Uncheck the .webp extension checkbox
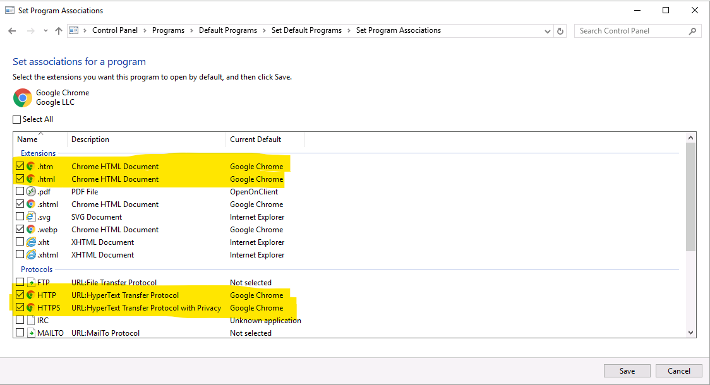 point(20,229)
